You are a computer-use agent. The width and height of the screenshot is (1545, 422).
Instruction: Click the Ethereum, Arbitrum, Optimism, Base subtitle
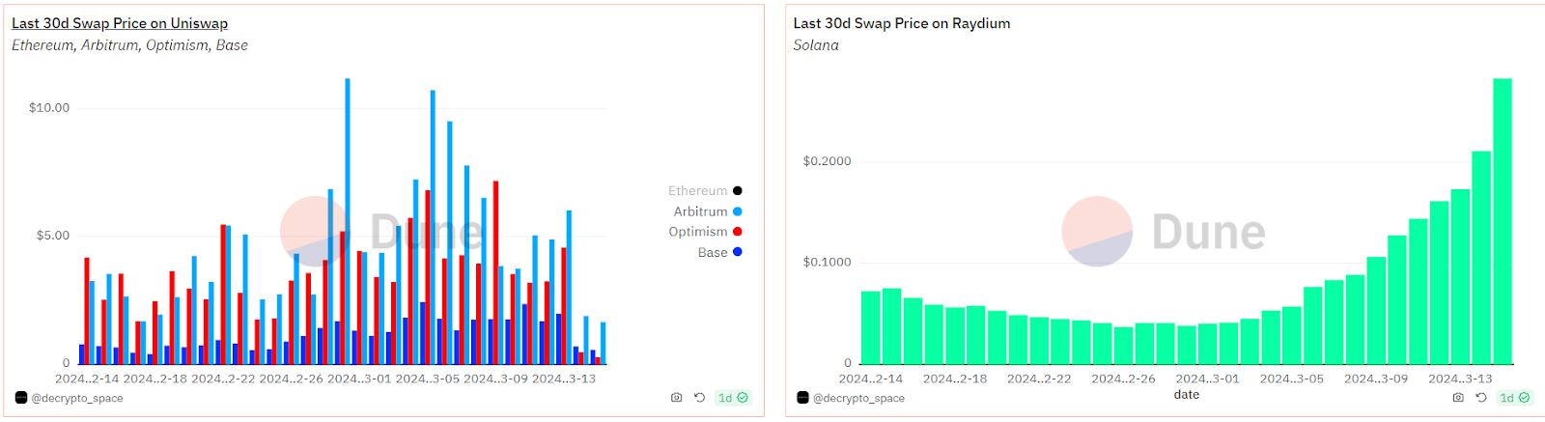129,45
